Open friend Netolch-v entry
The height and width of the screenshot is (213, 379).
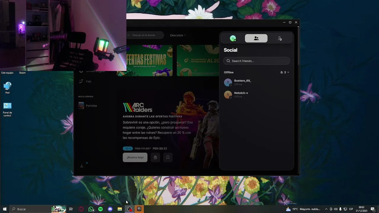256,95
